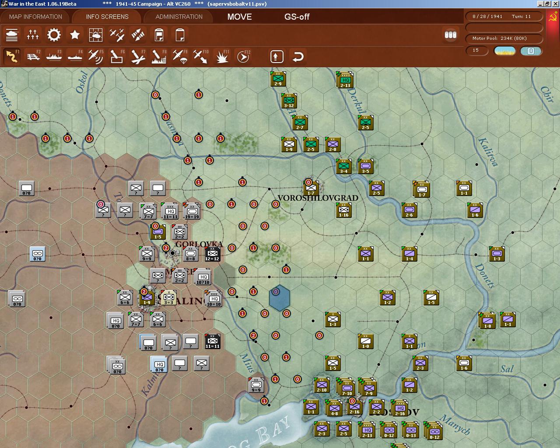Click the undo move arrow icon
The width and height of the screenshot is (560, 448).
pos(298,56)
